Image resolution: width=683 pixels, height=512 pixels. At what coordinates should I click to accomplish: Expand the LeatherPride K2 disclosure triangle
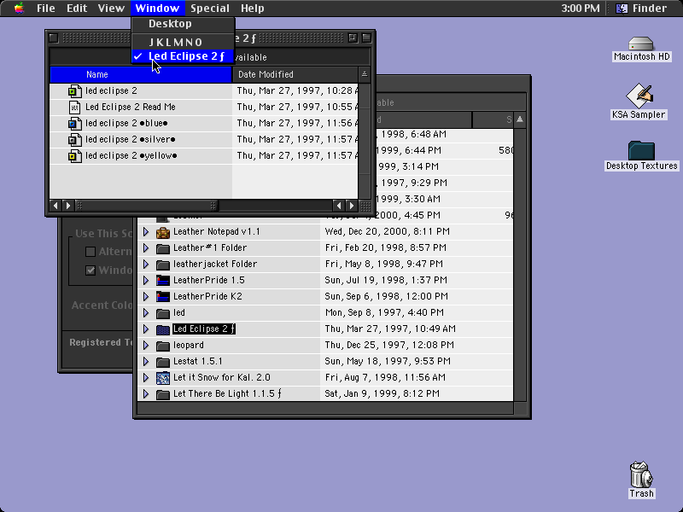pyautogui.click(x=146, y=296)
